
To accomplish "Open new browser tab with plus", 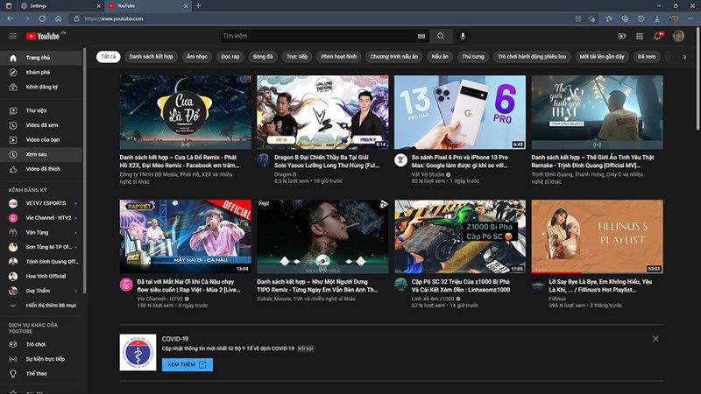I will (x=198, y=6).
